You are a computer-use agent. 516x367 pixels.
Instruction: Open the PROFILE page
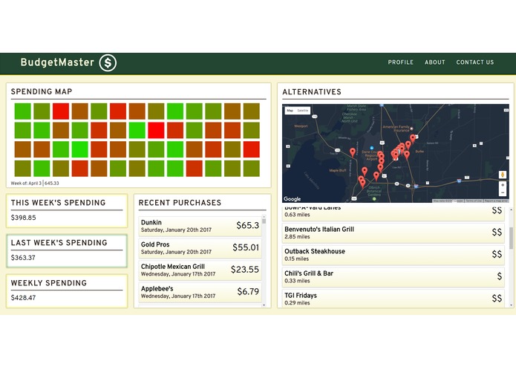pos(400,62)
